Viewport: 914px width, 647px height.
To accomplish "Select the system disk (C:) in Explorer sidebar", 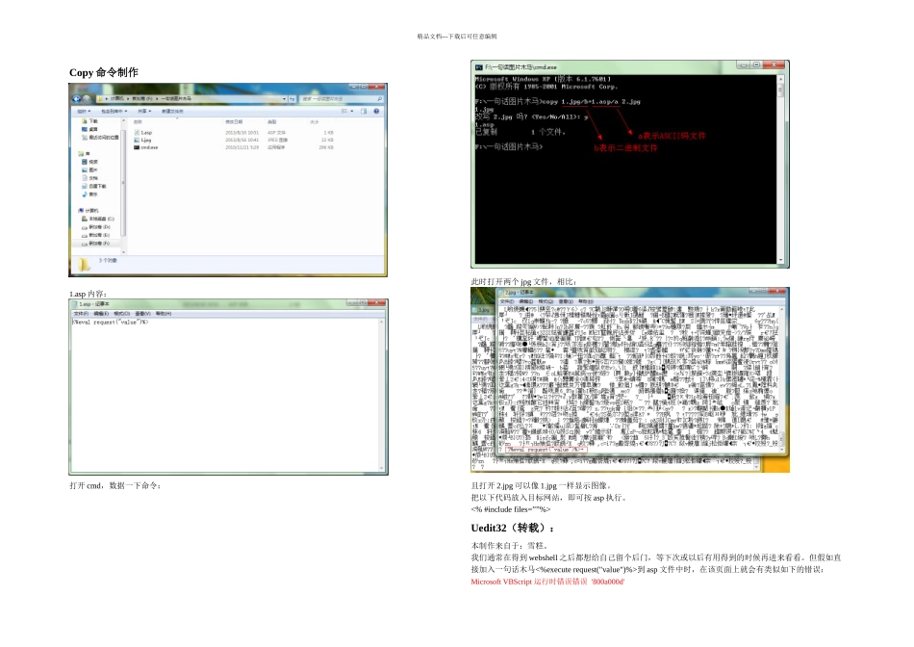I will [x=98, y=219].
